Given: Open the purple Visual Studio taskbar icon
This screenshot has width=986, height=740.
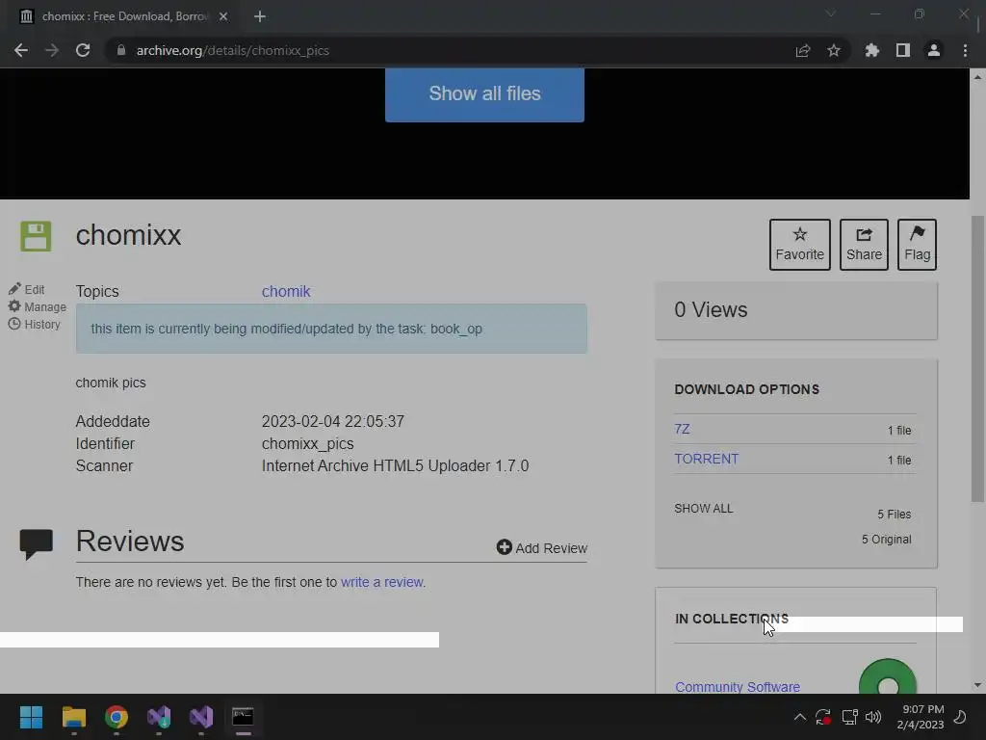Looking at the screenshot, I should tap(201, 717).
